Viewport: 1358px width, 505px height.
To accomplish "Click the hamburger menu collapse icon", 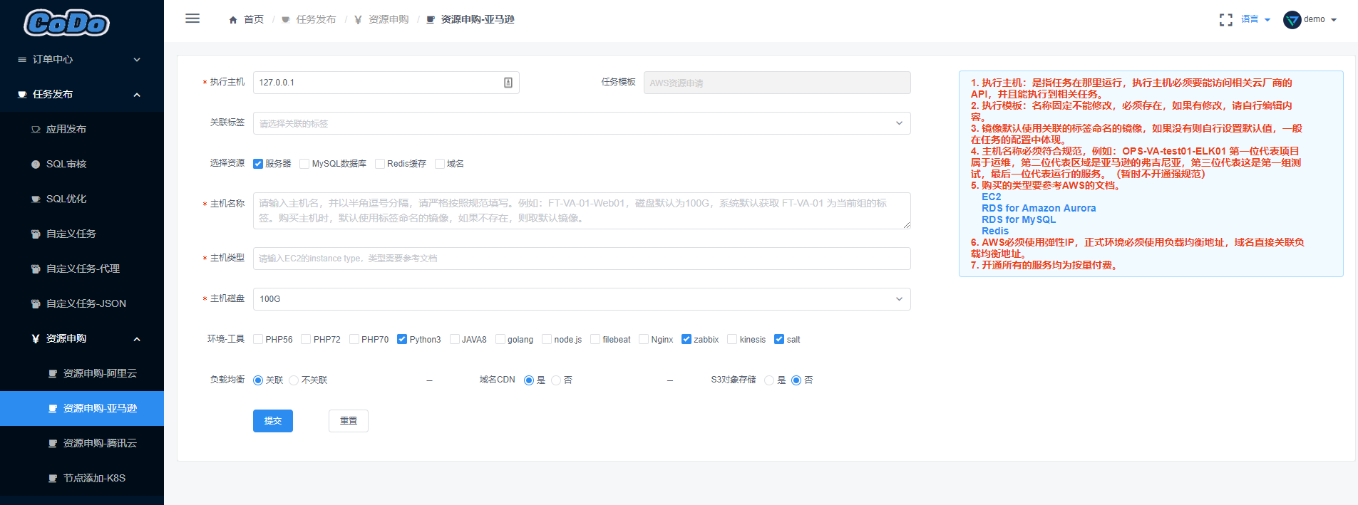I will pos(192,19).
